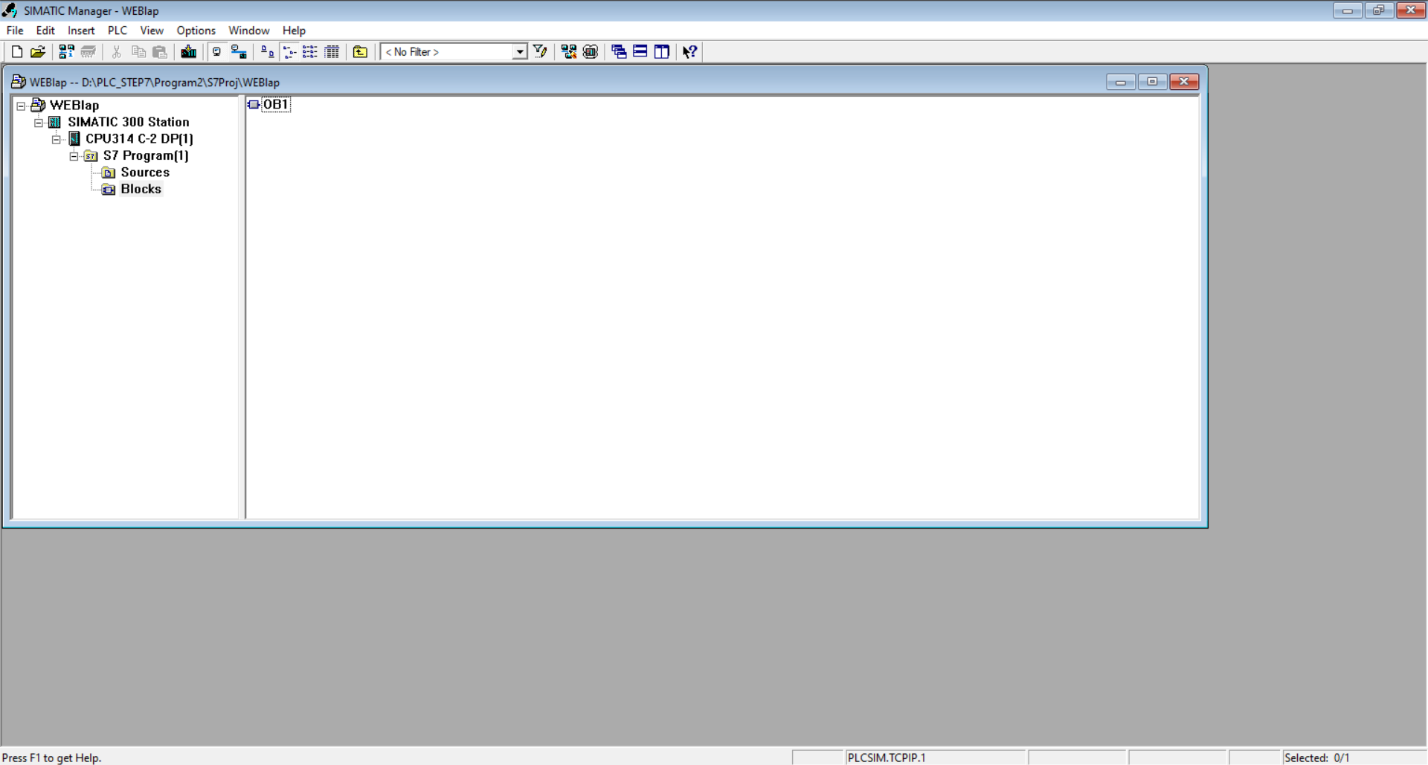
Task: Select S7 Program(1) tree item
Action: (x=146, y=155)
